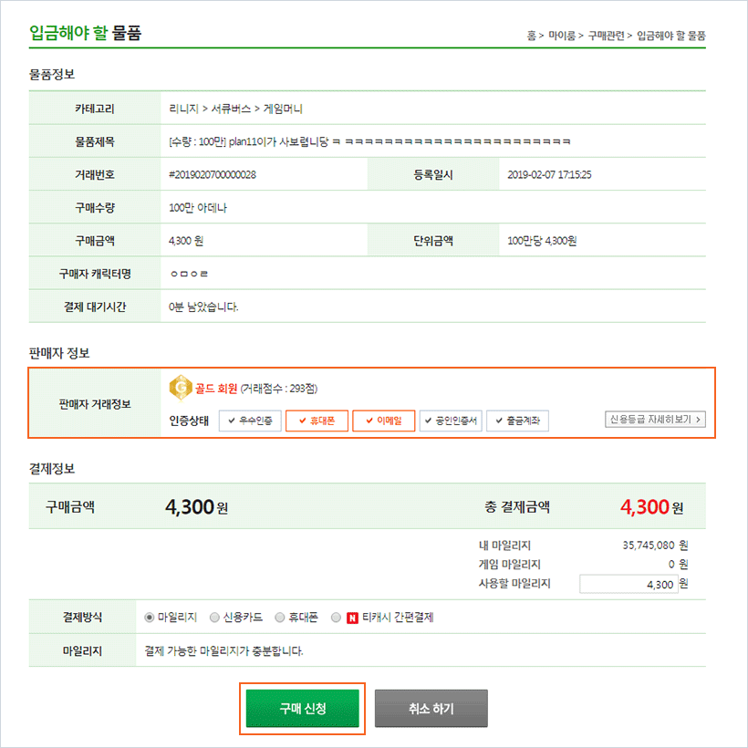This screenshot has height=748, width=748.
Task: Click the 이메일 verification badge
Action: (x=383, y=421)
